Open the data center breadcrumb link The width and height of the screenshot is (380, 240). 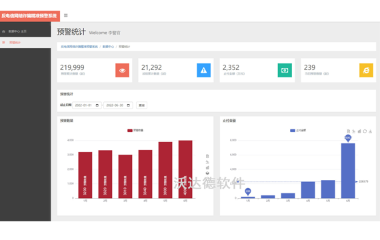(108, 47)
